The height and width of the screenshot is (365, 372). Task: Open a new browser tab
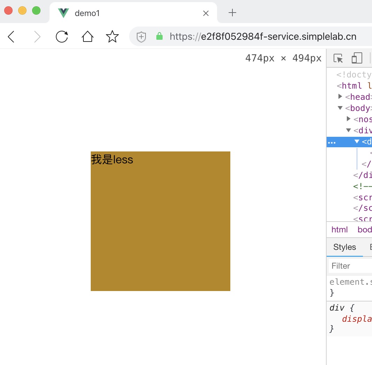(232, 13)
